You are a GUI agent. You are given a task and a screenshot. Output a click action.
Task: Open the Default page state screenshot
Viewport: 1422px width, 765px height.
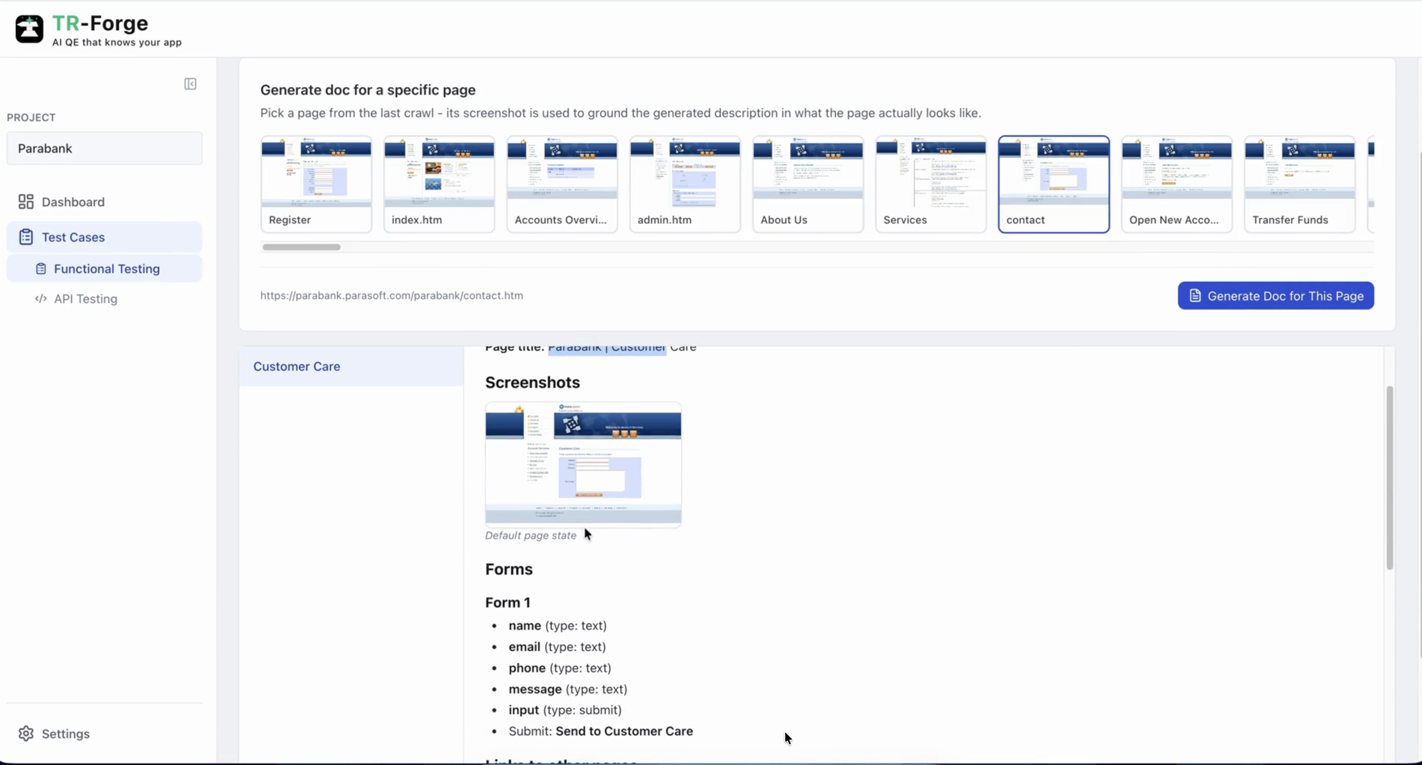(x=583, y=464)
